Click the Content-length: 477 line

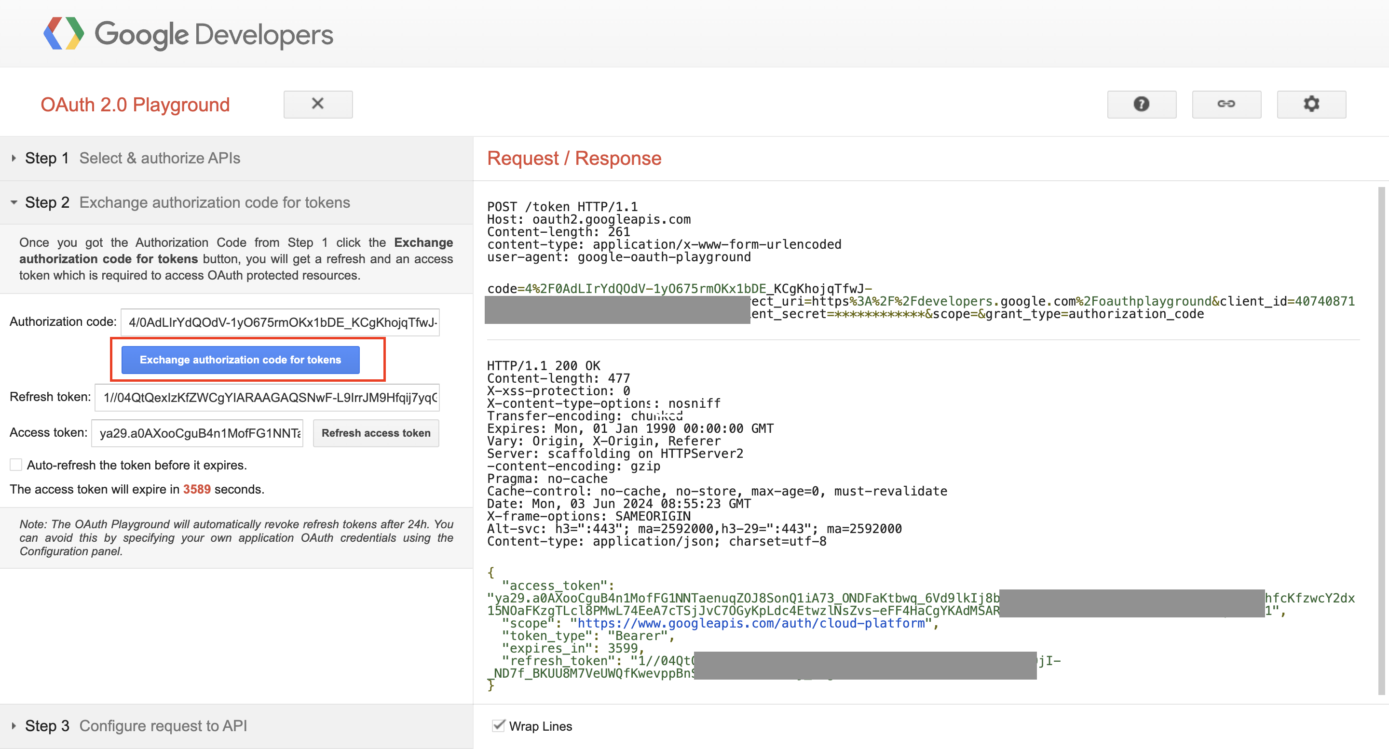click(558, 378)
